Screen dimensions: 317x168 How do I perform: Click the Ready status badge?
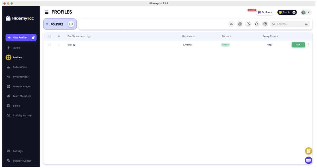(x=225, y=45)
